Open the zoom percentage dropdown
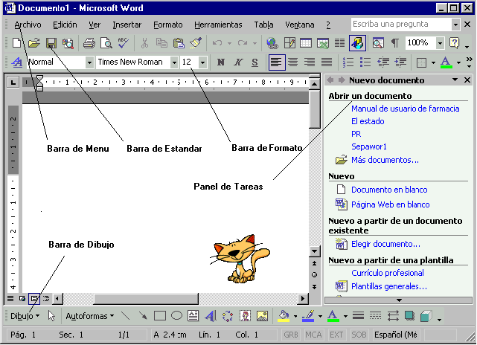This screenshot has width=477, height=345. [438, 43]
